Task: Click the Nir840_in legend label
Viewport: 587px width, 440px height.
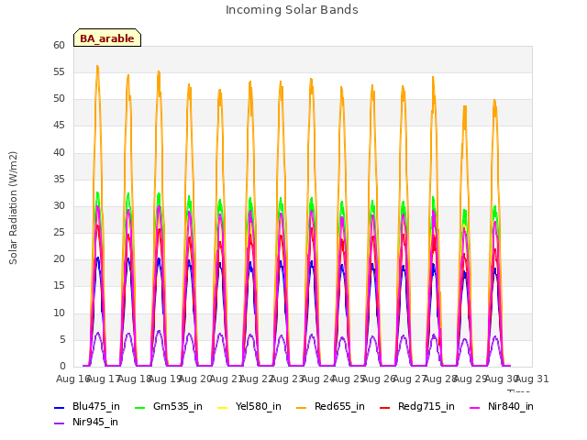Action: (511, 407)
